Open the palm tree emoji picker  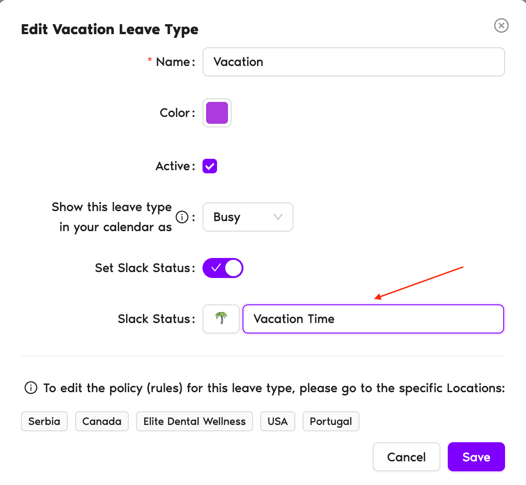click(221, 318)
